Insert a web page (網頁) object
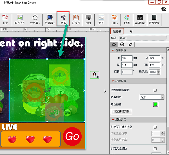 101,19
